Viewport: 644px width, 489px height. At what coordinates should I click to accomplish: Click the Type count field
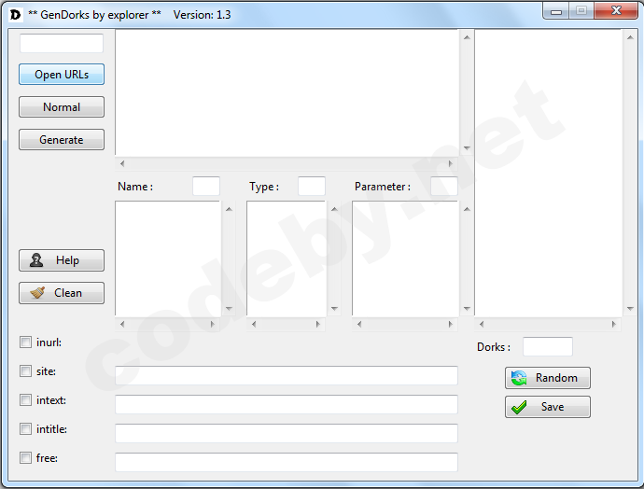[312, 186]
